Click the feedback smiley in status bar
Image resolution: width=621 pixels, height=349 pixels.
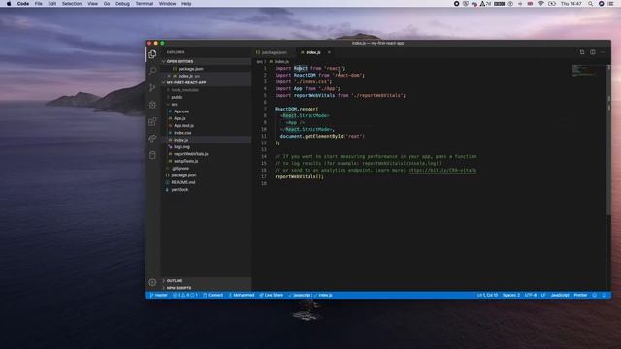pos(595,295)
